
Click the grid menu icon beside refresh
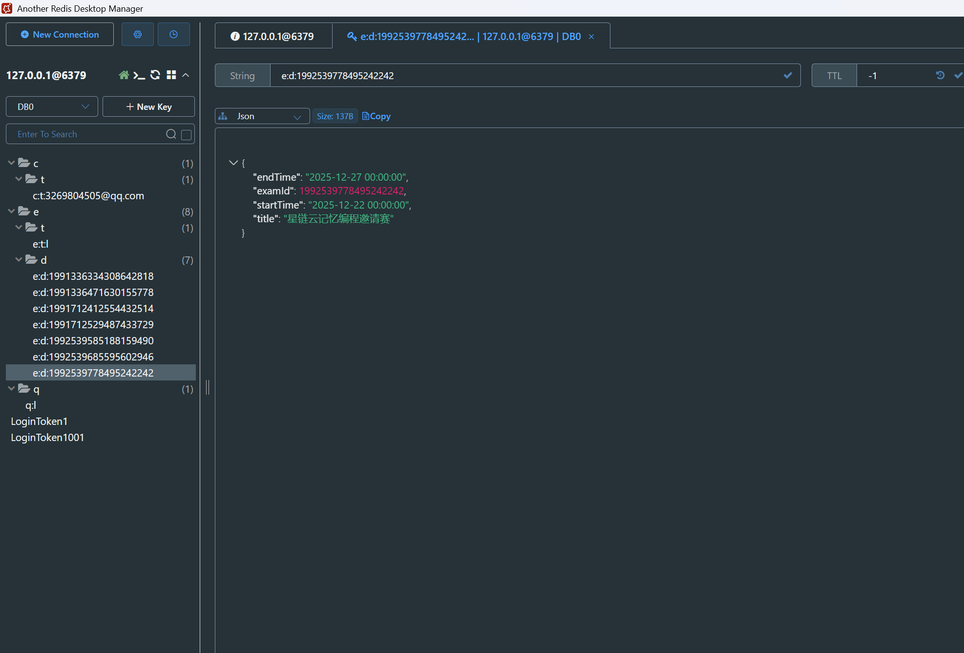click(x=171, y=75)
